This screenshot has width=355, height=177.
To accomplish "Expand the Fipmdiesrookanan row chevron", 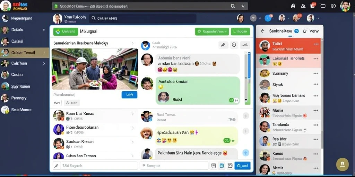I will 132,128.
